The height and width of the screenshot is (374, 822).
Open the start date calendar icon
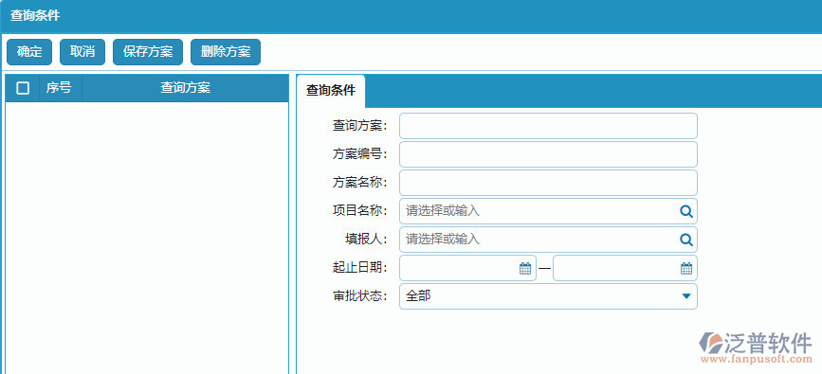pos(525,268)
